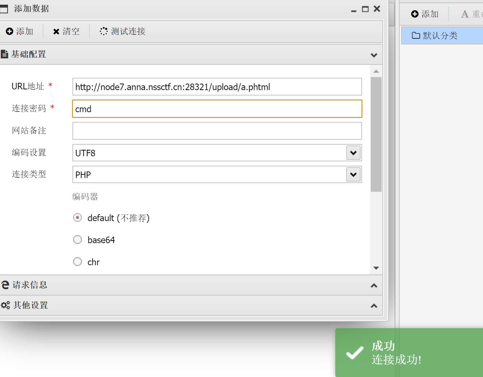Click the gears icon beside 其他设置
Viewport: 483px width, 377px height.
coord(5,305)
